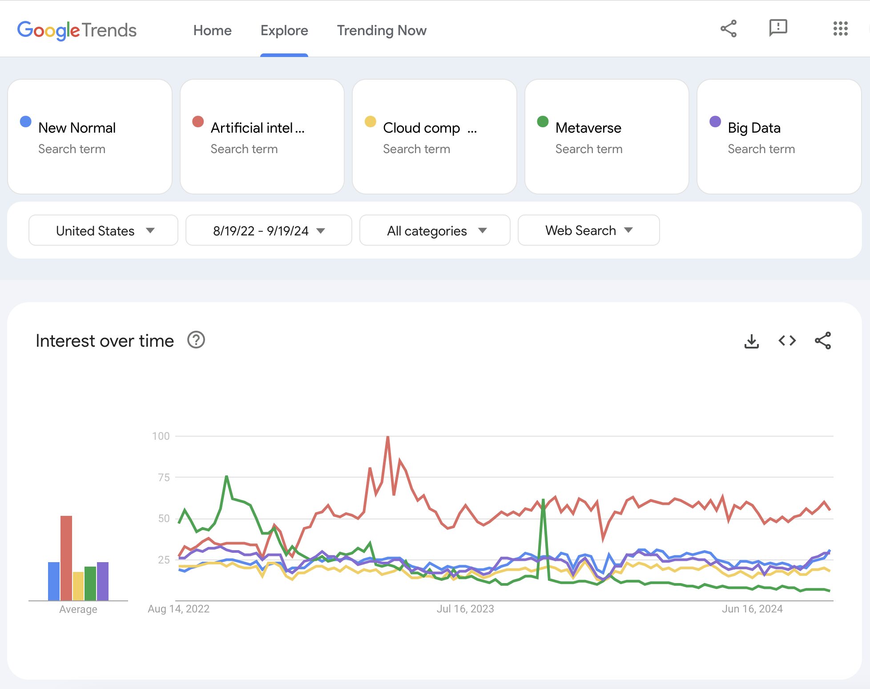Screen dimensions: 870x689
Task: Click the red average bar in chart
Action: click(x=66, y=558)
